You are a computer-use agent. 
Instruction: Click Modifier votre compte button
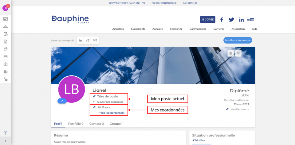(x=238, y=40)
